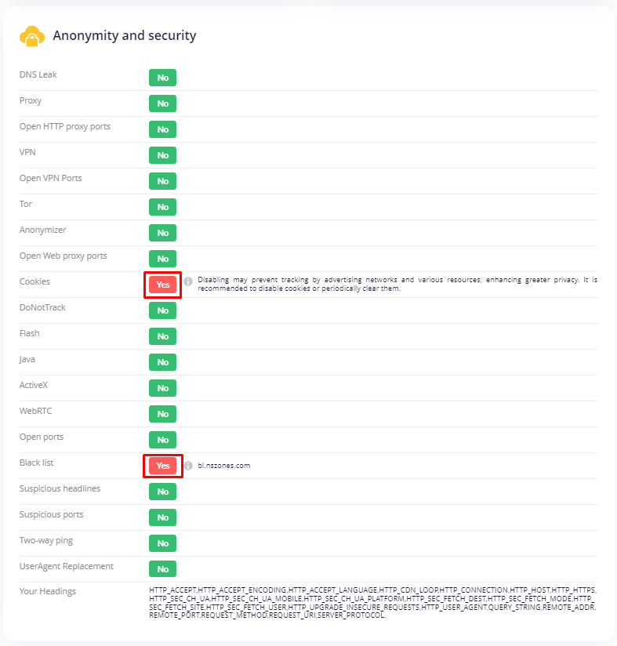This screenshot has height=646, width=617.
Task: Click info icon beside Black list row
Action: coord(188,466)
